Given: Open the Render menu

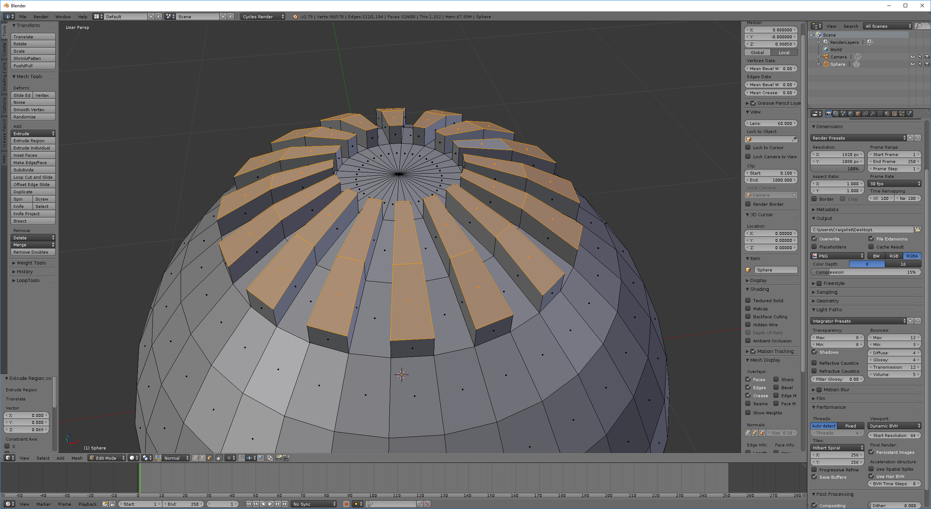Looking at the screenshot, I should (x=41, y=16).
